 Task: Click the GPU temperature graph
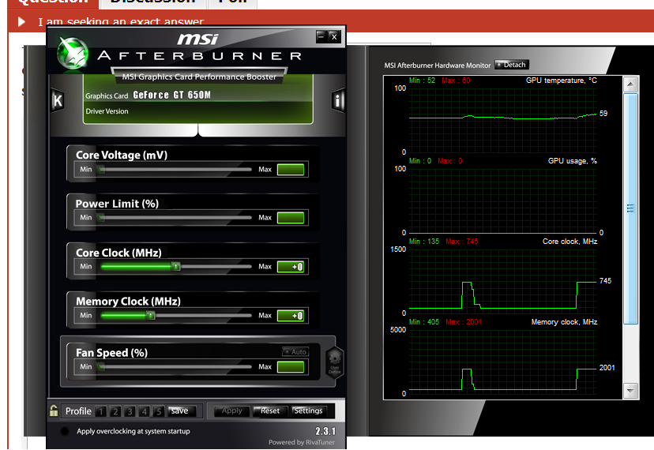click(x=502, y=120)
